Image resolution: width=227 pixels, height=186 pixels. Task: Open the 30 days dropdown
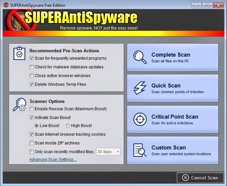[108, 151]
